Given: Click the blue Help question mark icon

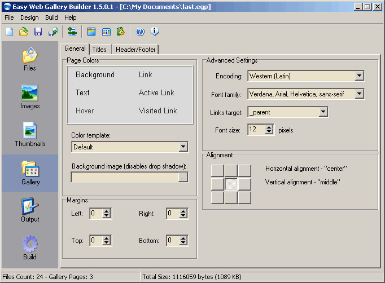Looking at the screenshot, I should point(140,32).
